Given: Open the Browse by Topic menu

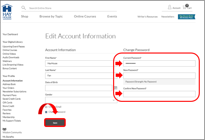Looking at the screenshot, I should (51, 17).
